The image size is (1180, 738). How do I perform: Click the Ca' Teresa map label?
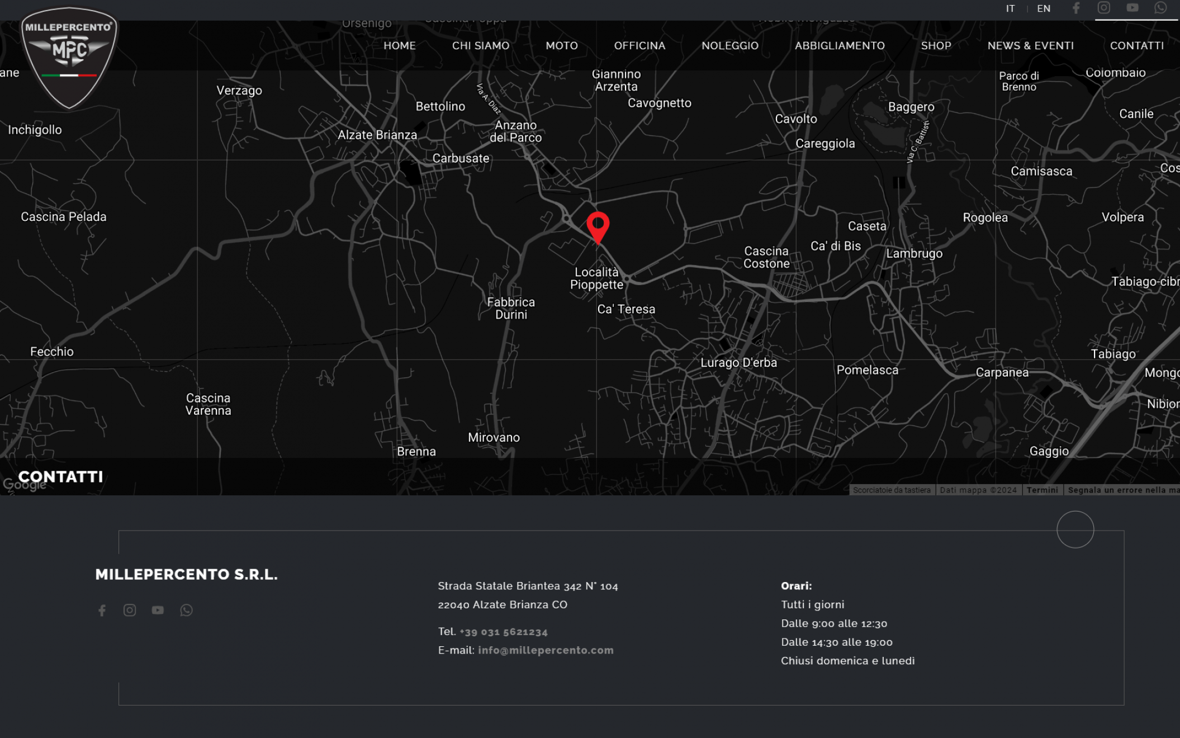point(626,309)
